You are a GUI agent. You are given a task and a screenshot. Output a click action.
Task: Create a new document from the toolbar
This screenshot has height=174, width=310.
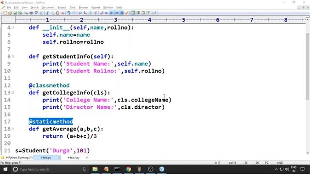(x=5, y=13)
